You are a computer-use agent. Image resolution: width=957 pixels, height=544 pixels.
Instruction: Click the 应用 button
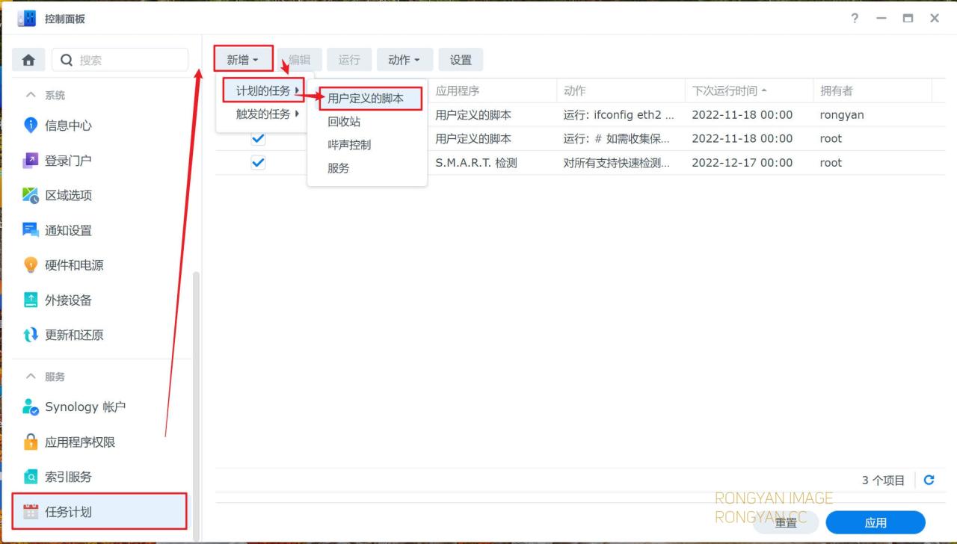876,523
